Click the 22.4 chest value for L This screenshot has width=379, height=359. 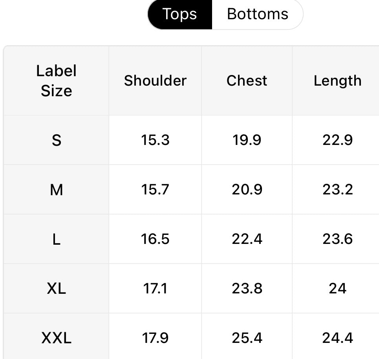tap(247, 239)
